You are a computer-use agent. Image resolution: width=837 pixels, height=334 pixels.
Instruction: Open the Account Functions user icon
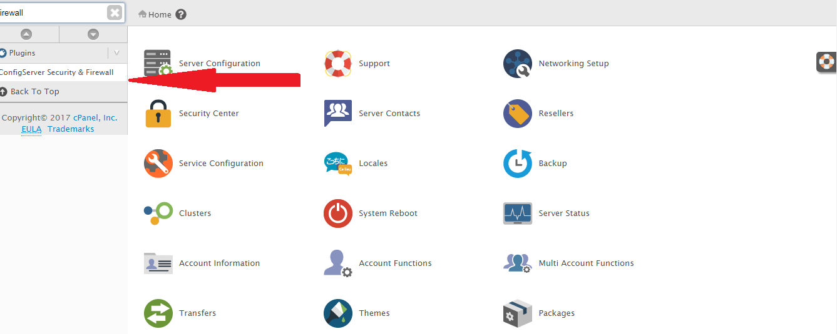338,263
